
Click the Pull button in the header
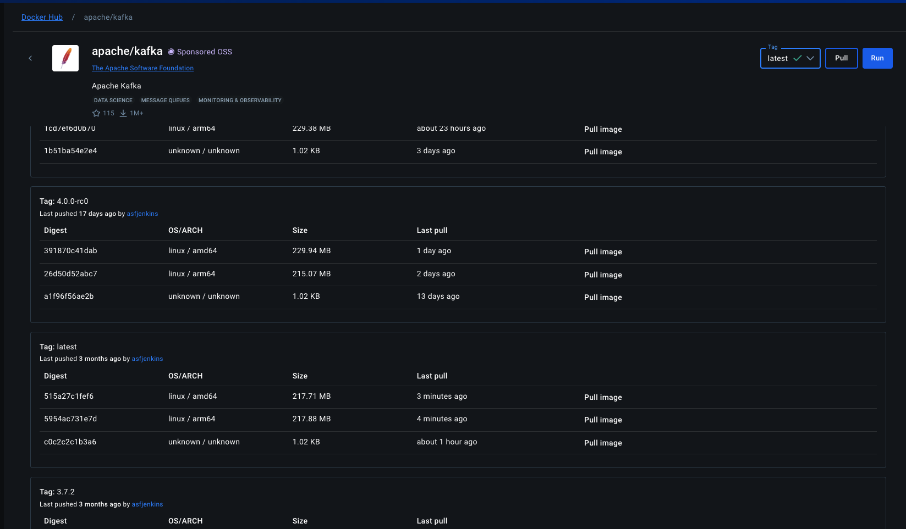[x=842, y=58]
